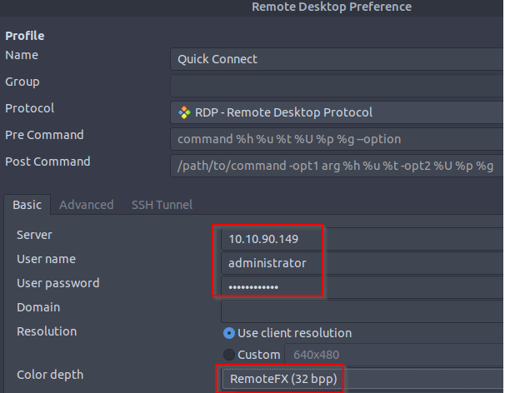Open the Protocol dropdown showing RDP
Viewport: 505px width, 393px height.
click(337, 112)
